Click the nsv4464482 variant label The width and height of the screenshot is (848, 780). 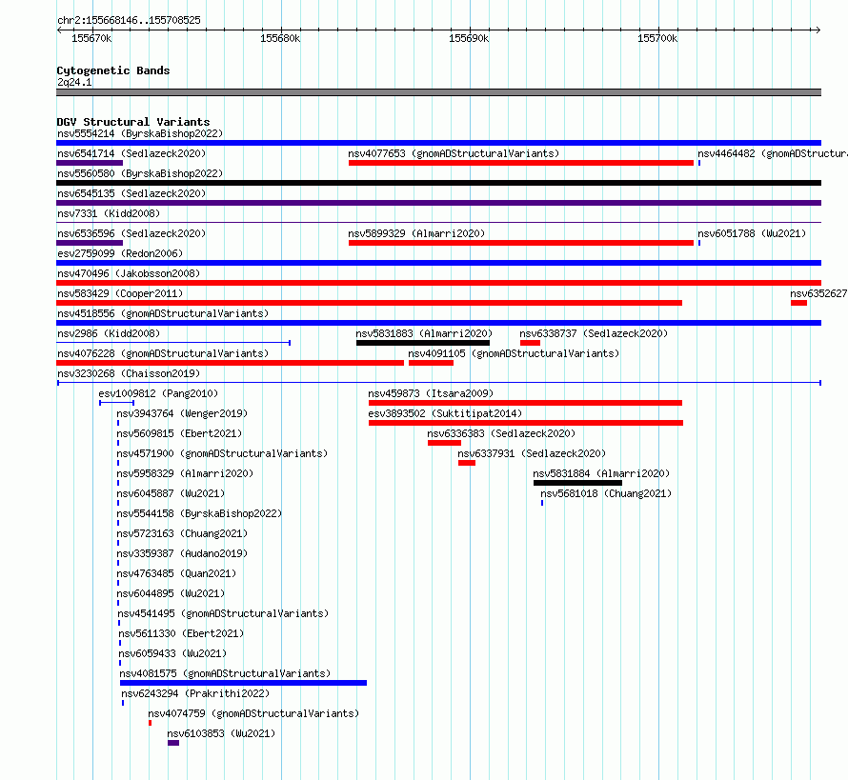[x=773, y=153]
